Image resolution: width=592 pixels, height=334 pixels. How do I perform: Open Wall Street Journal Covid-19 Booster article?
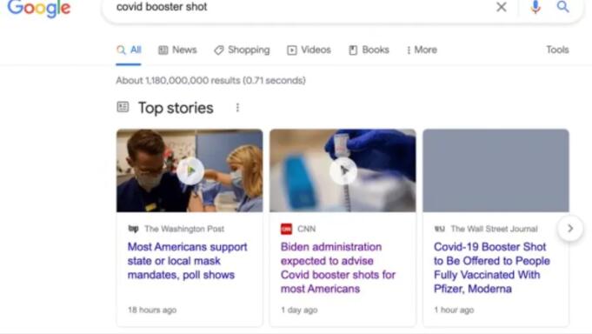(491, 268)
